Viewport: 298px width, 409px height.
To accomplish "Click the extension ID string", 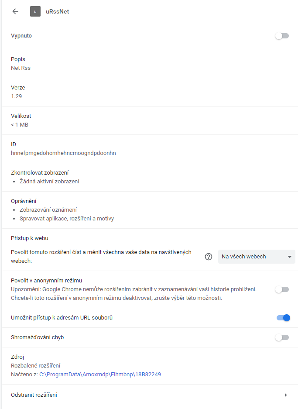I will tap(63, 153).
